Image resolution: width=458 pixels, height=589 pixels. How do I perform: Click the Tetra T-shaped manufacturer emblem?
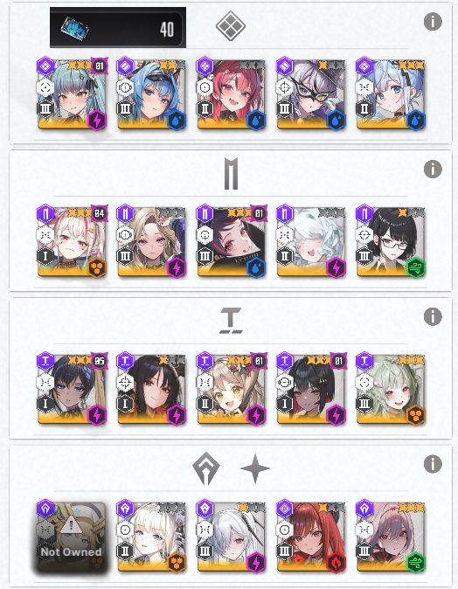231,321
